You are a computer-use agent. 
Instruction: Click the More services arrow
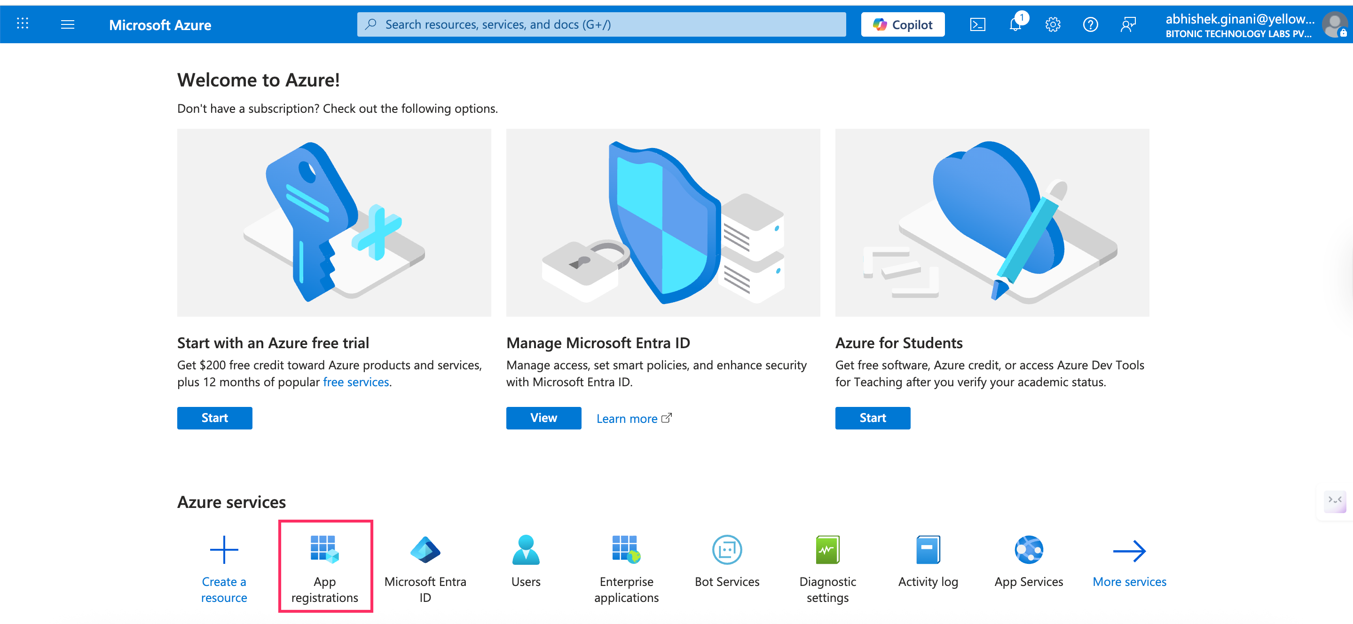1129,551
